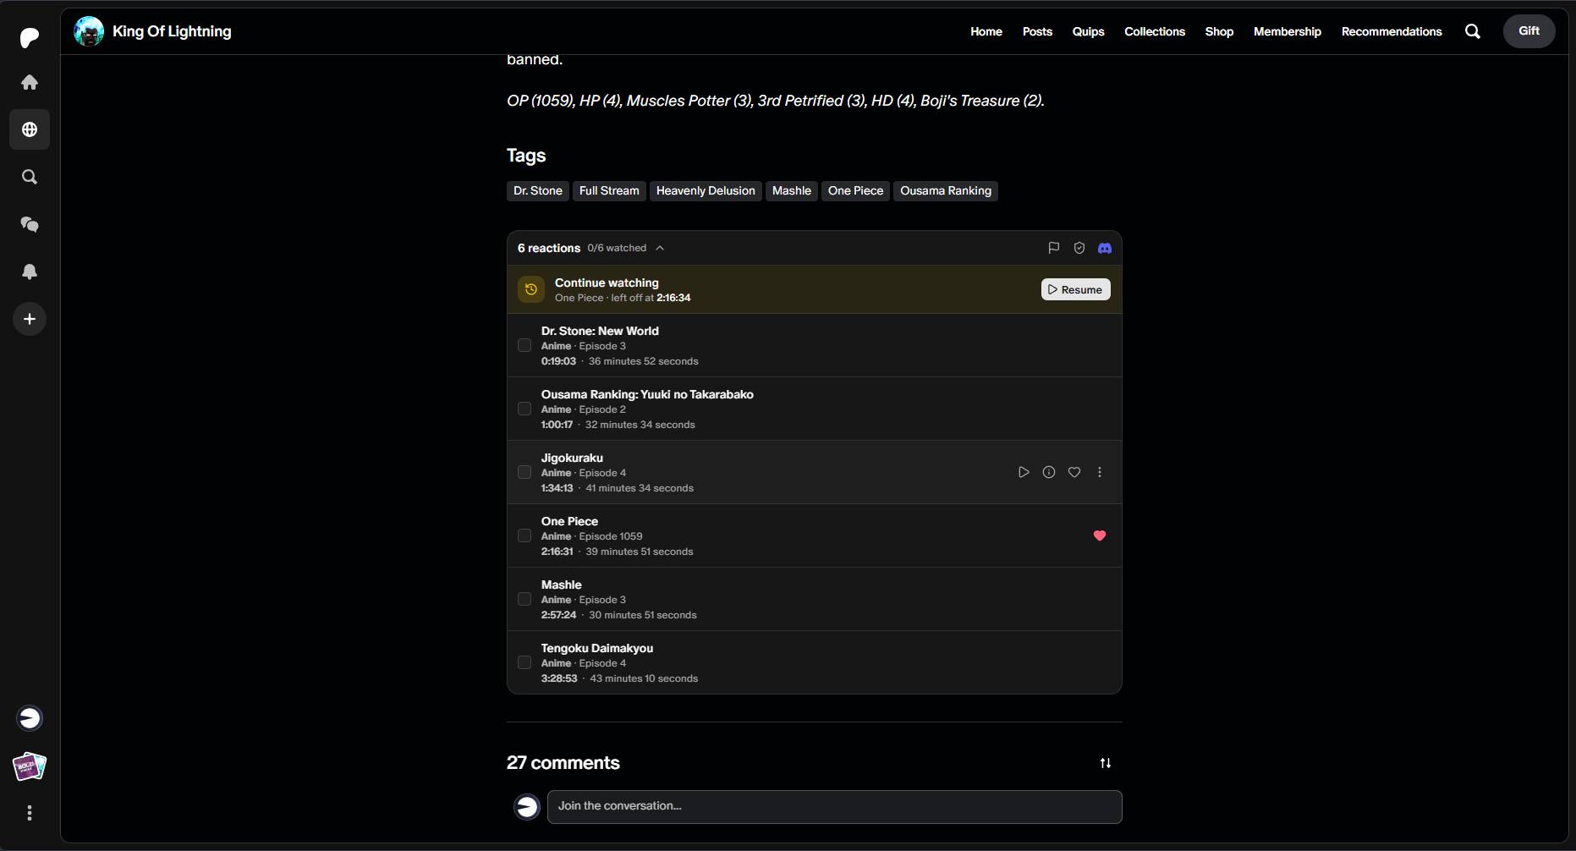Open the sidebar three-dot more menu

(30, 813)
